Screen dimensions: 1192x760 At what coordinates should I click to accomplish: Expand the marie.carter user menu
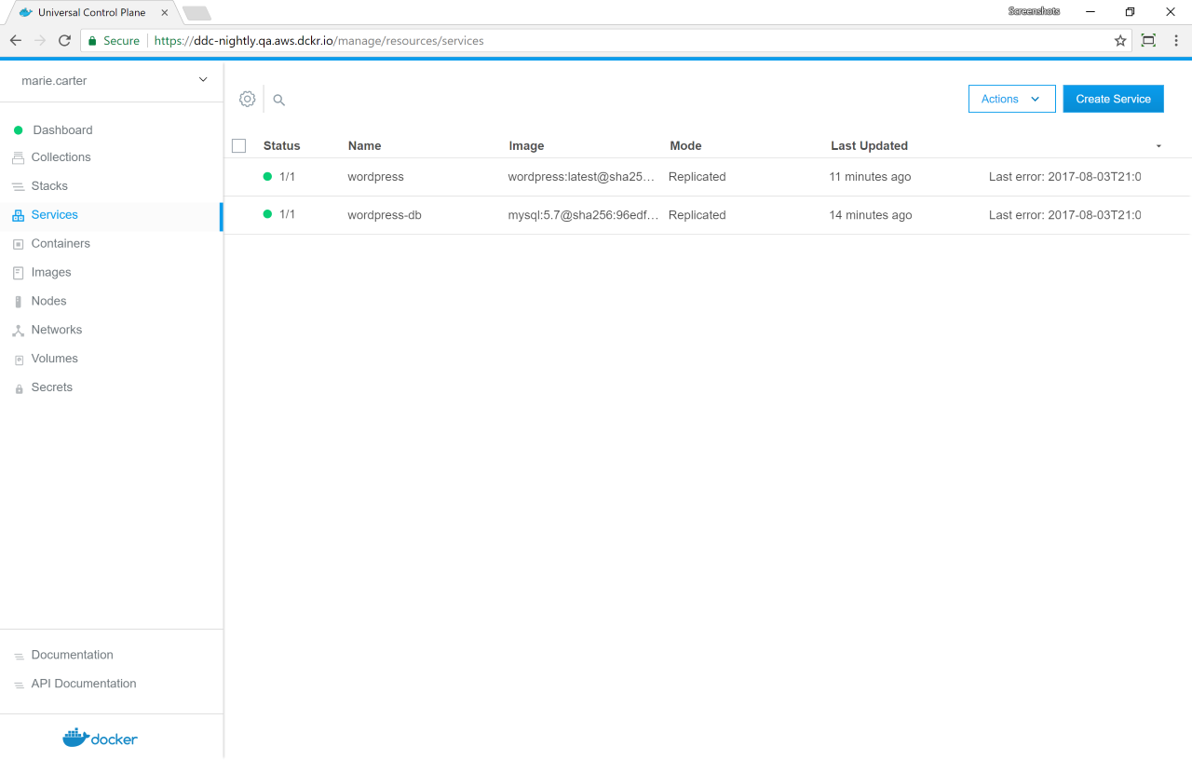[203, 80]
